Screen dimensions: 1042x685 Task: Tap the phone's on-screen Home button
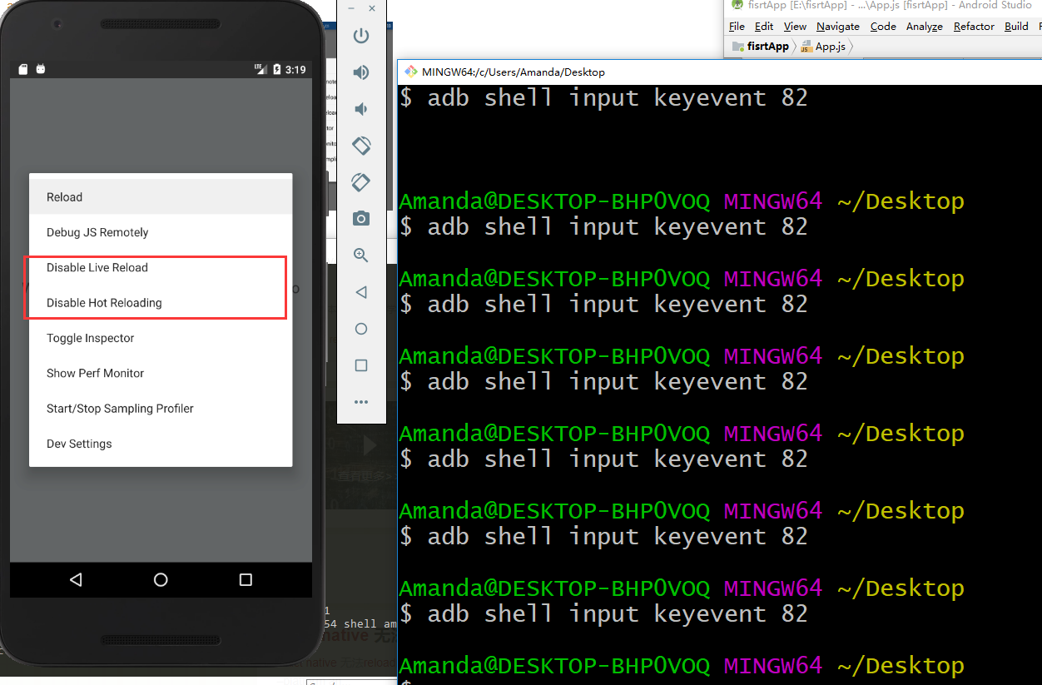[161, 580]
